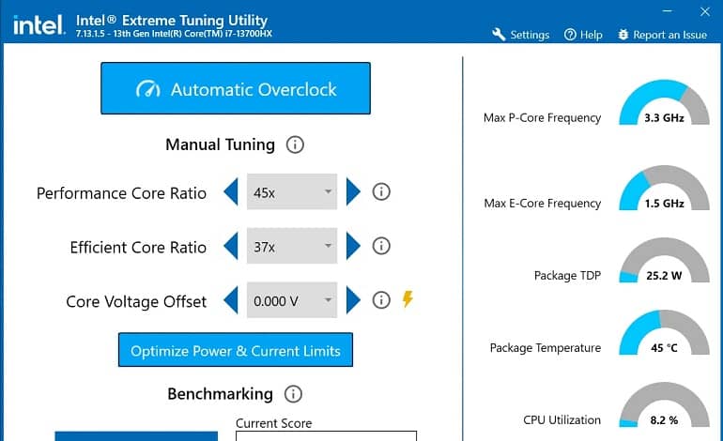This screenshot has width=723, height=441.
Task: Click the Report an Issue bug icon
Action: (x=623, y=35)
